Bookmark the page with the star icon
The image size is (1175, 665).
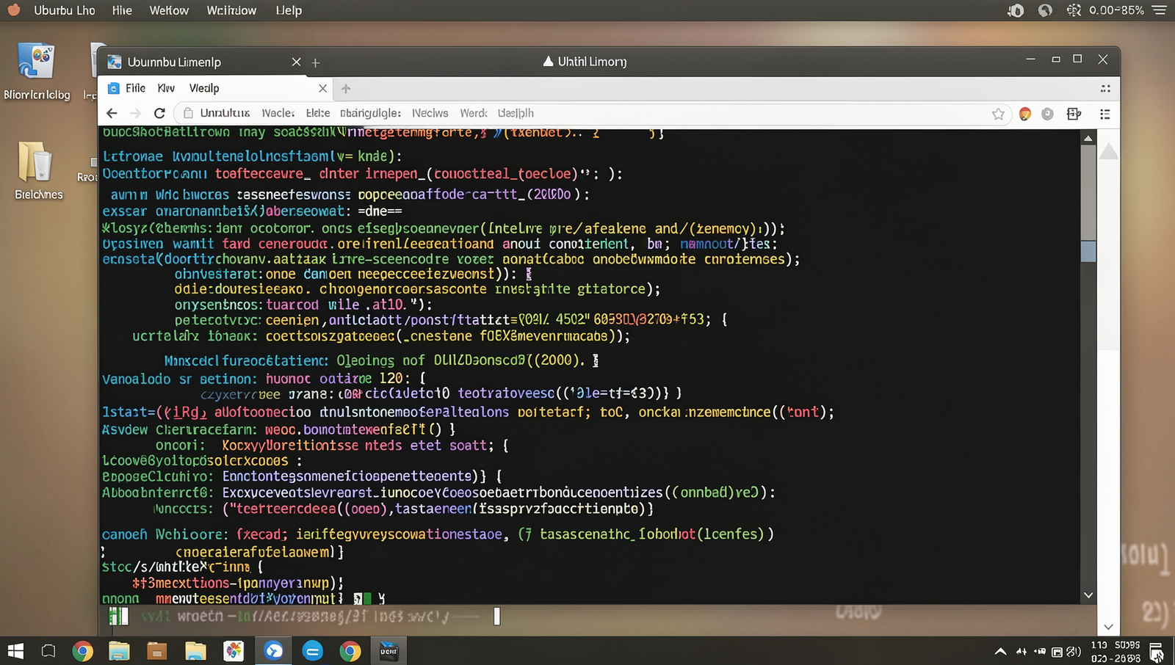(998, 114)
